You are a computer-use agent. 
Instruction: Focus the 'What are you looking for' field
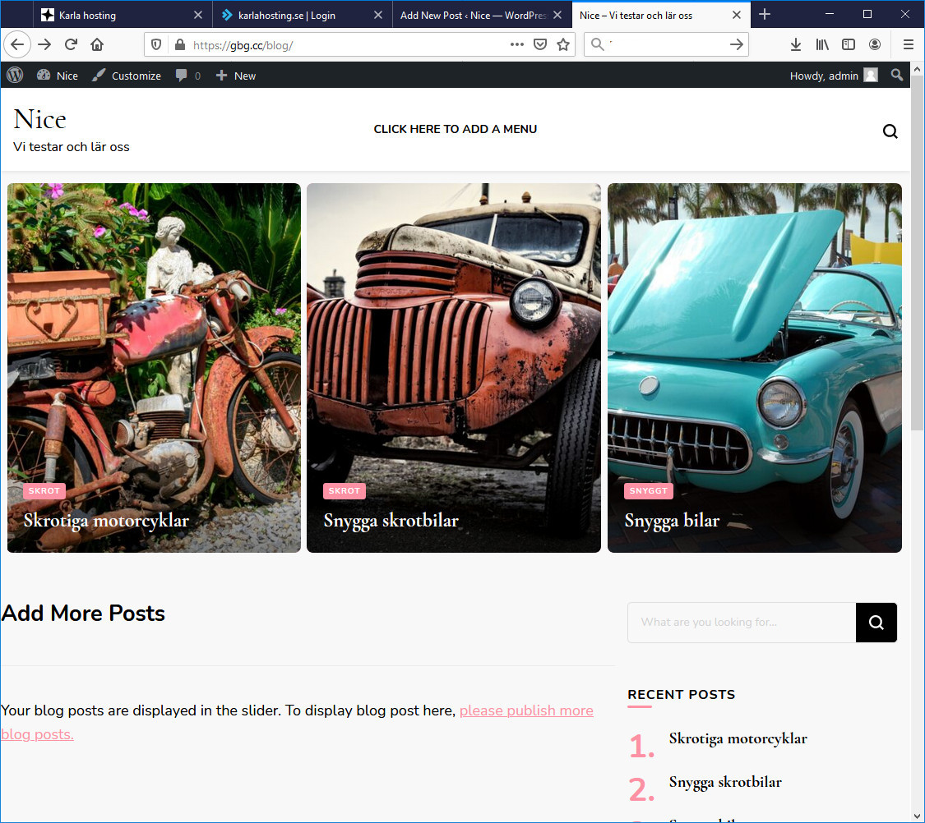[742, 622]
